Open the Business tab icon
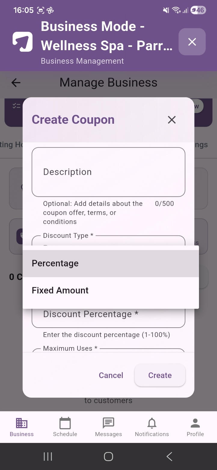The height and width of the screenshot is (470, 217). [22, 423]
